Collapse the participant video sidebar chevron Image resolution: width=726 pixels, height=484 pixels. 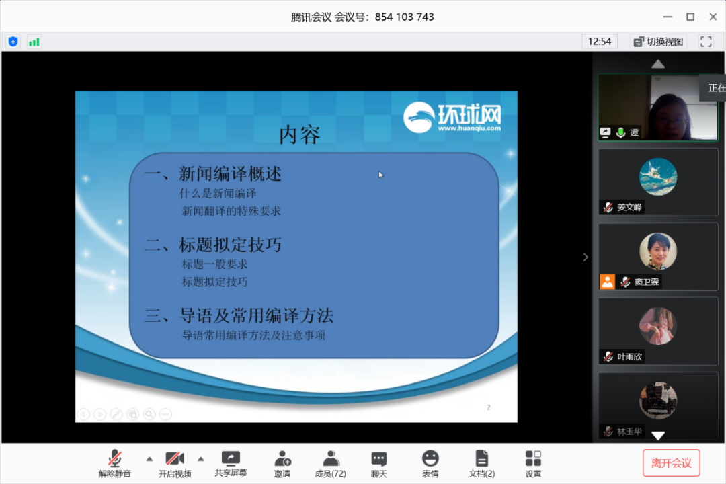(x=585, y=257)
